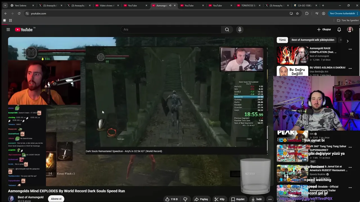Viewport: 360px width, 202px height.
Task: Open Asmongold RAGE COMPILATION thumbnail
Action: coord(292,55)
